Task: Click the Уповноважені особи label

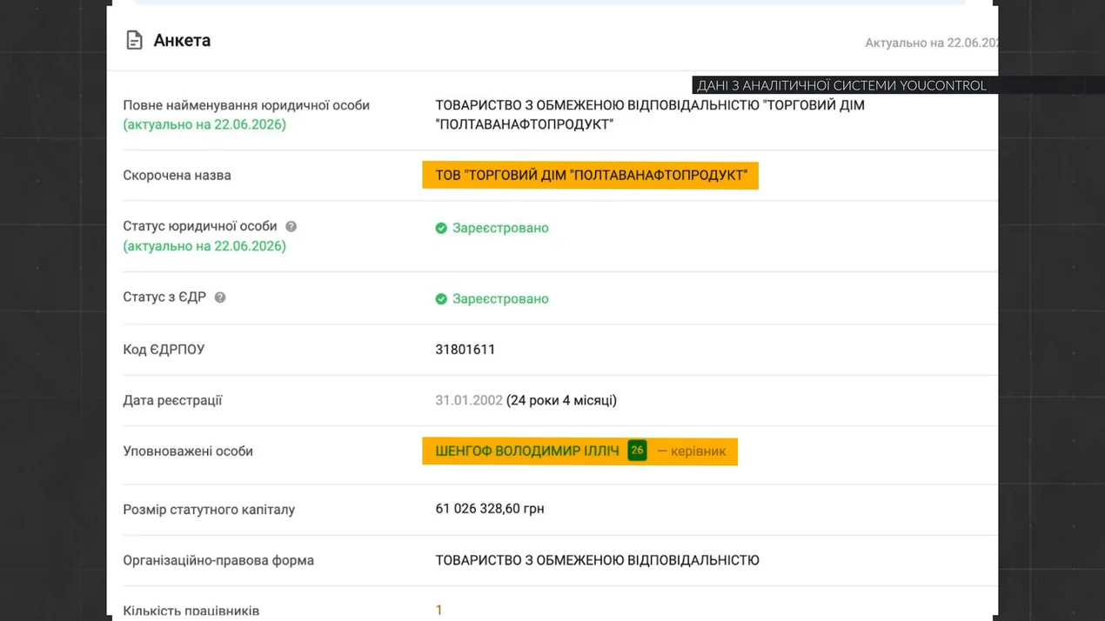Action: (x=188, y=451)
